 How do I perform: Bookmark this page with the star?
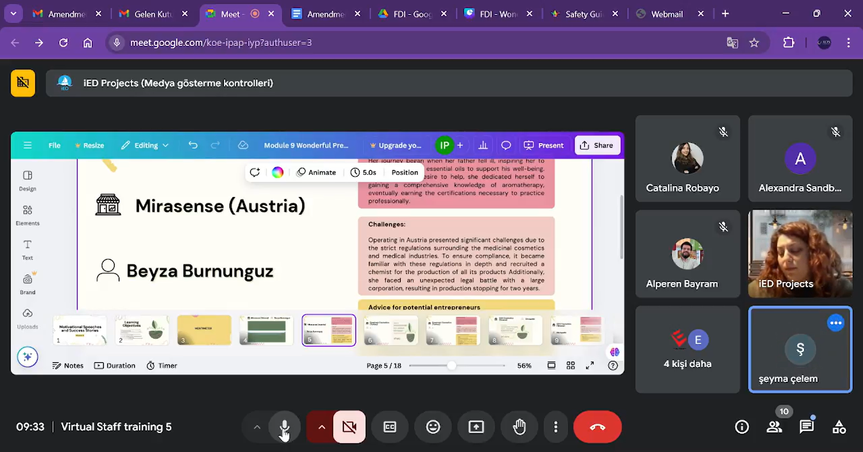tap(754, 43)
